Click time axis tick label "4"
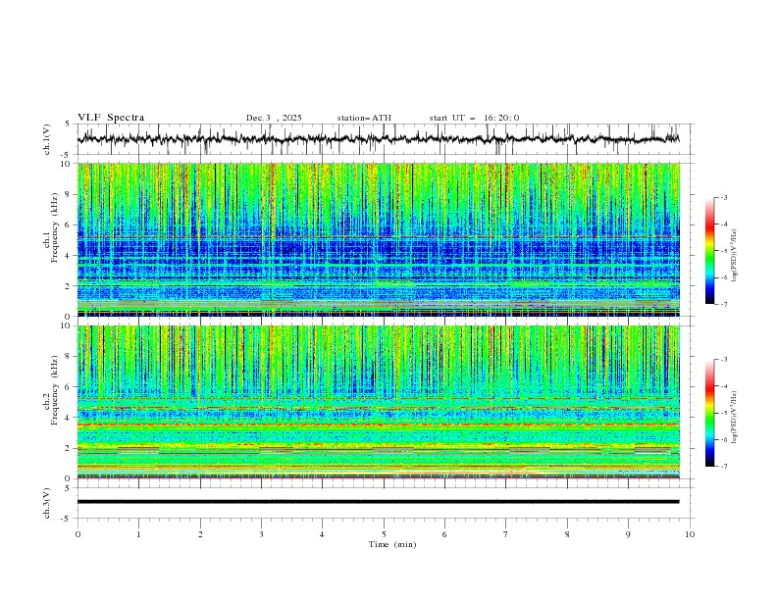 322,534
